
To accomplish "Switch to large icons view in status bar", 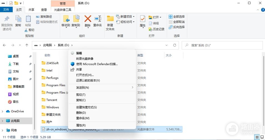I will 262,137.
